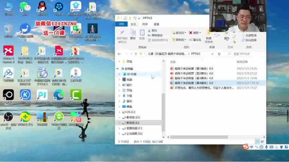The height and width of the screenshot is (162, 289).
Task: Launch the blue film-reel video player icon
Action: pyautogui.click(x=59, y=7)
